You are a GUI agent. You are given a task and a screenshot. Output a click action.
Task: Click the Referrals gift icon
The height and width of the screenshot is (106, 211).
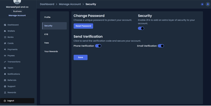(x=5, y=80)
